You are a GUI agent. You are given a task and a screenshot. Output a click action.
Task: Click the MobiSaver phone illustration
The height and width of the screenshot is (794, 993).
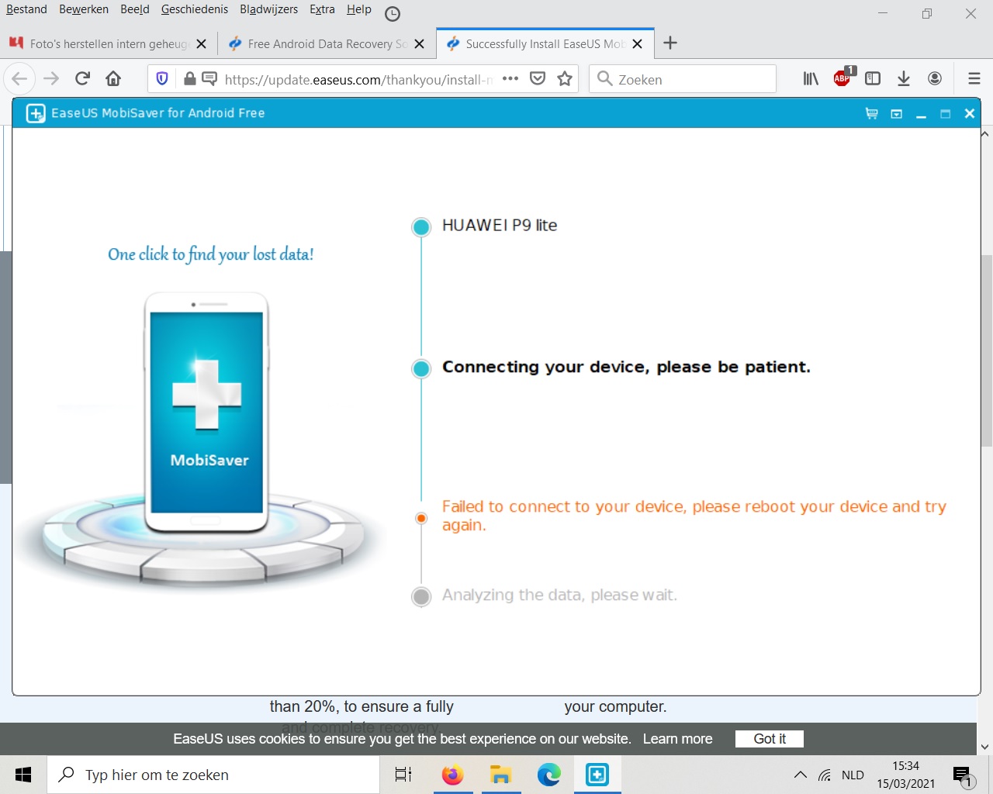[x=207, y=412]
